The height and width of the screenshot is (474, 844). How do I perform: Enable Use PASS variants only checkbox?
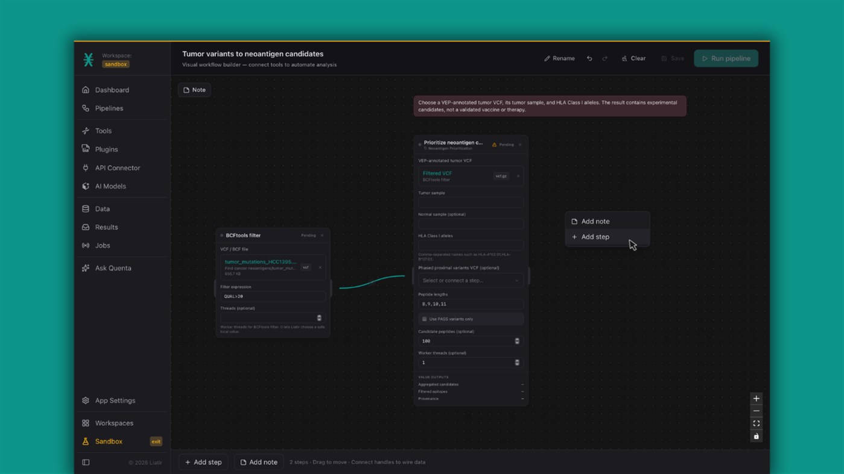425,319
